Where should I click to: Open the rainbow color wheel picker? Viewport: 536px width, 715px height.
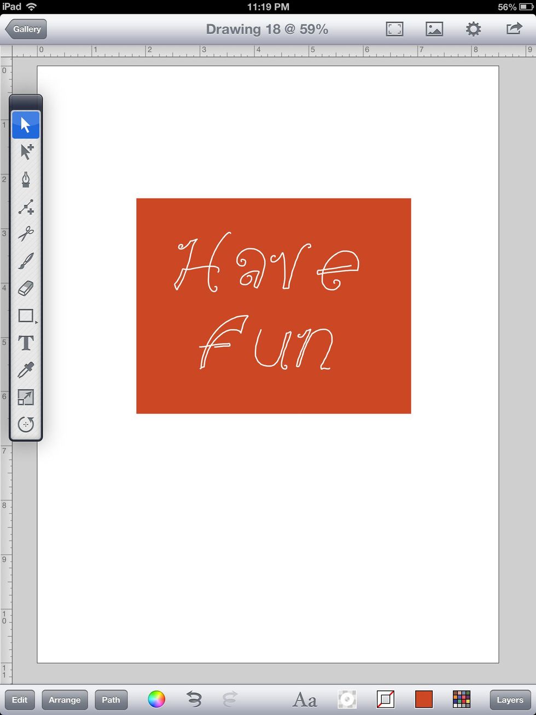click(x=156, y=699)
